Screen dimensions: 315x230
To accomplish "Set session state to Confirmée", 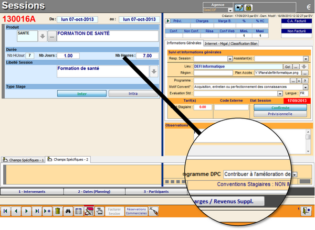I will [x=272, y=107].
